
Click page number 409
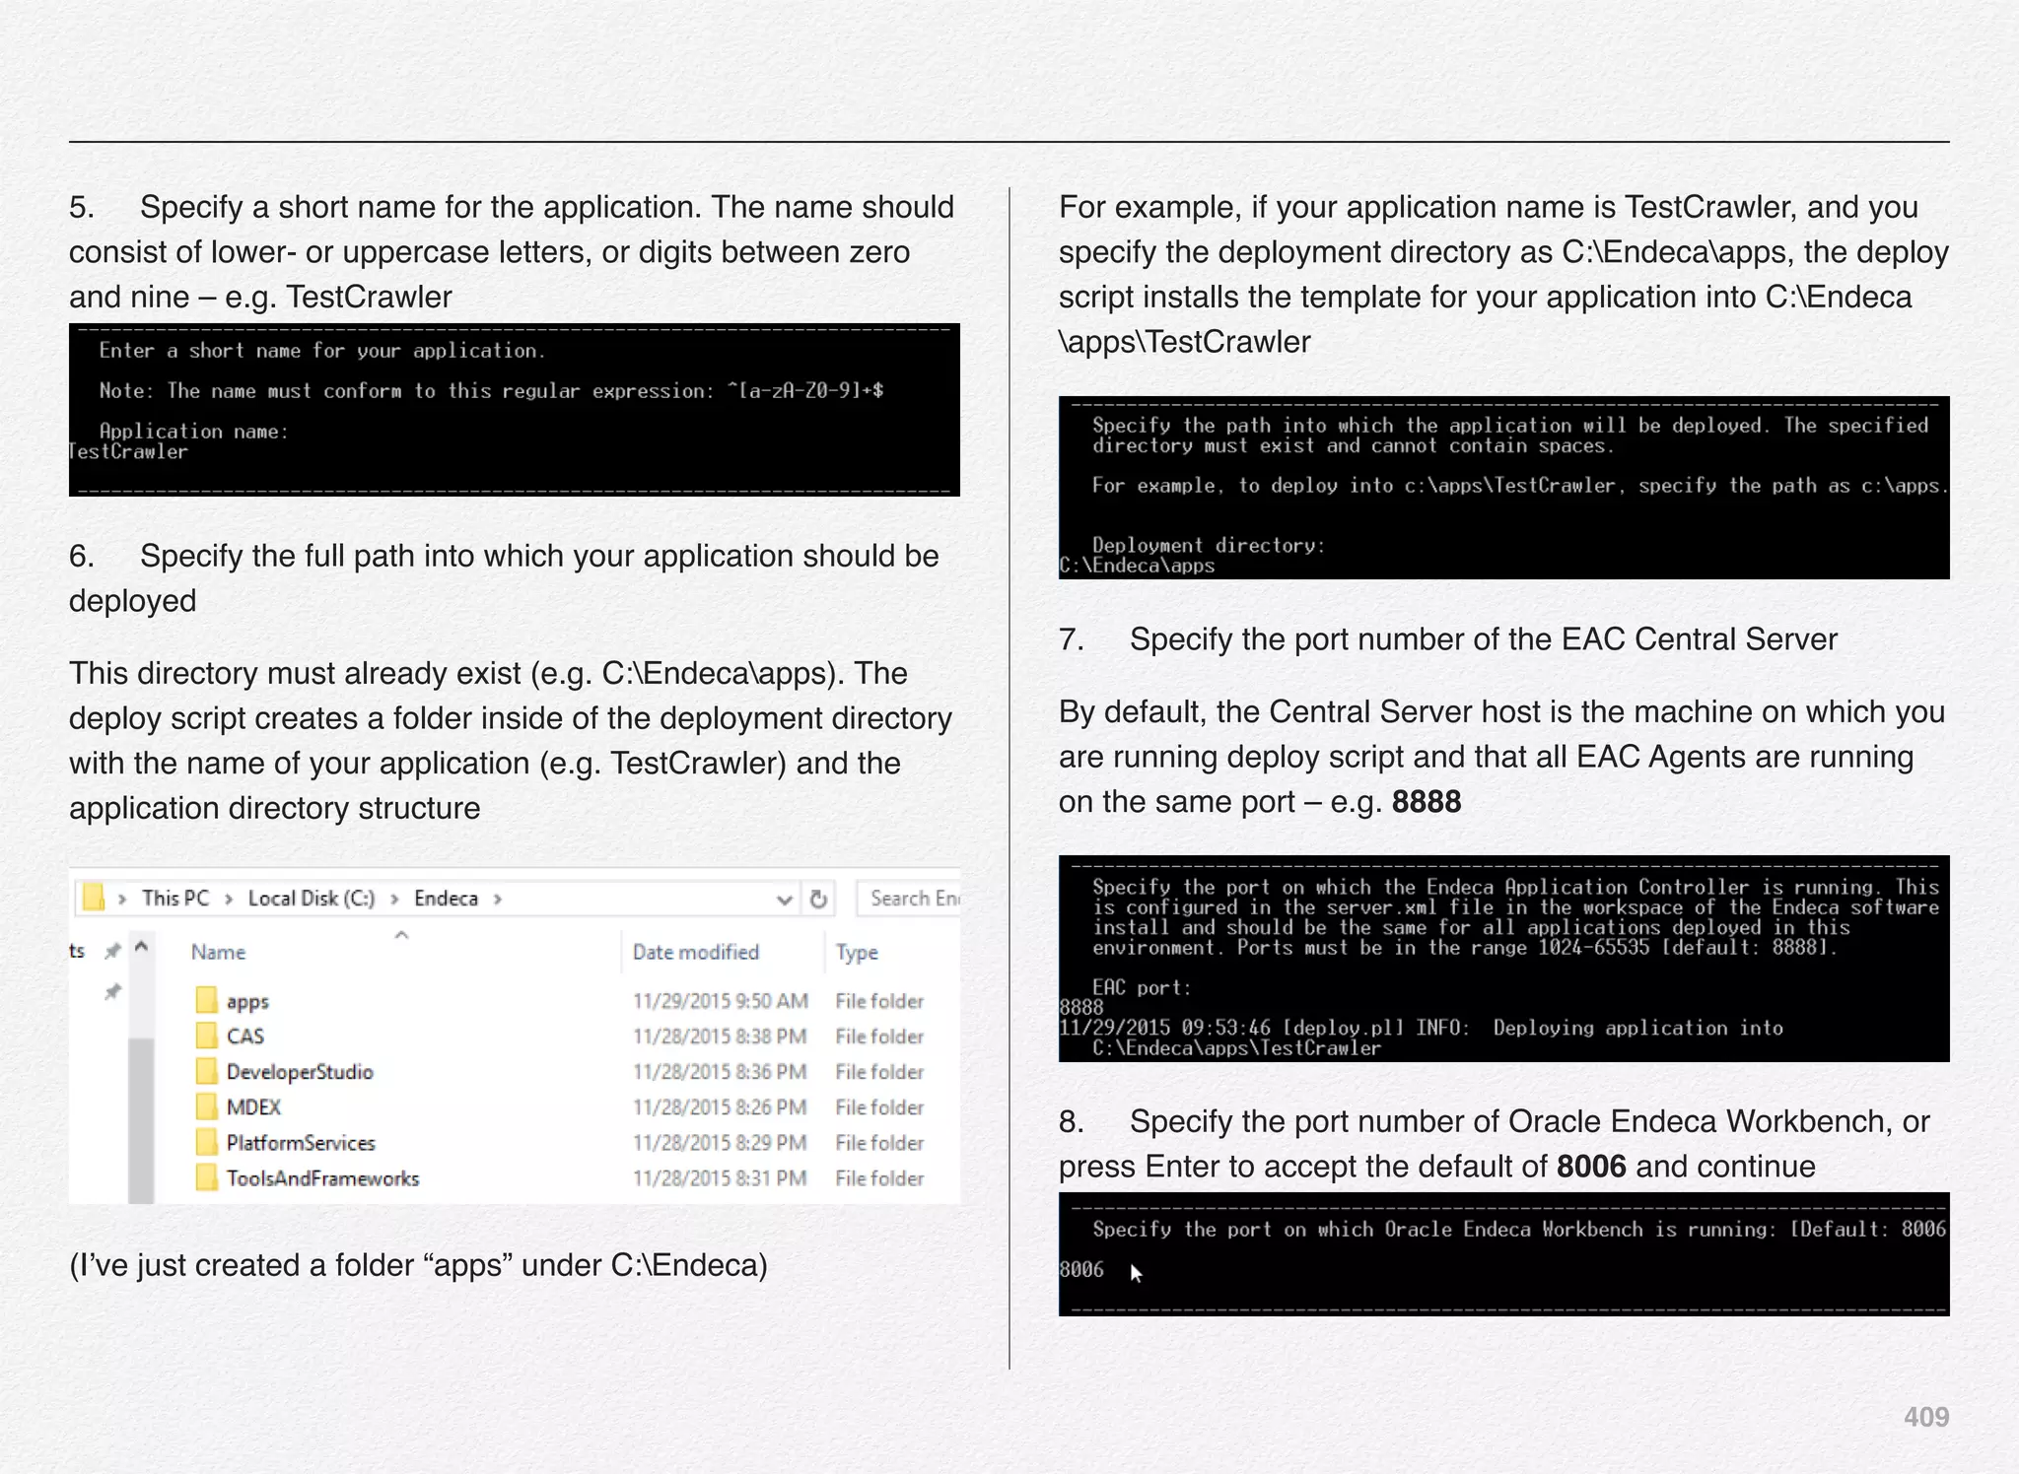click(1926, 1417)
